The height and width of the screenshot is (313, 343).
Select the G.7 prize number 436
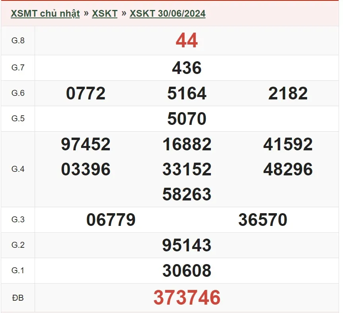point(187,68)
